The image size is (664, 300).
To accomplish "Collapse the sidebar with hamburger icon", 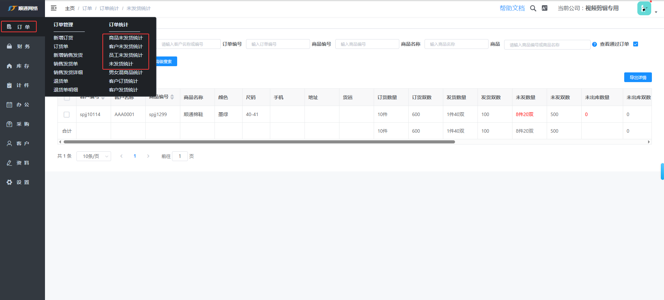I will [x=54, y=8].
